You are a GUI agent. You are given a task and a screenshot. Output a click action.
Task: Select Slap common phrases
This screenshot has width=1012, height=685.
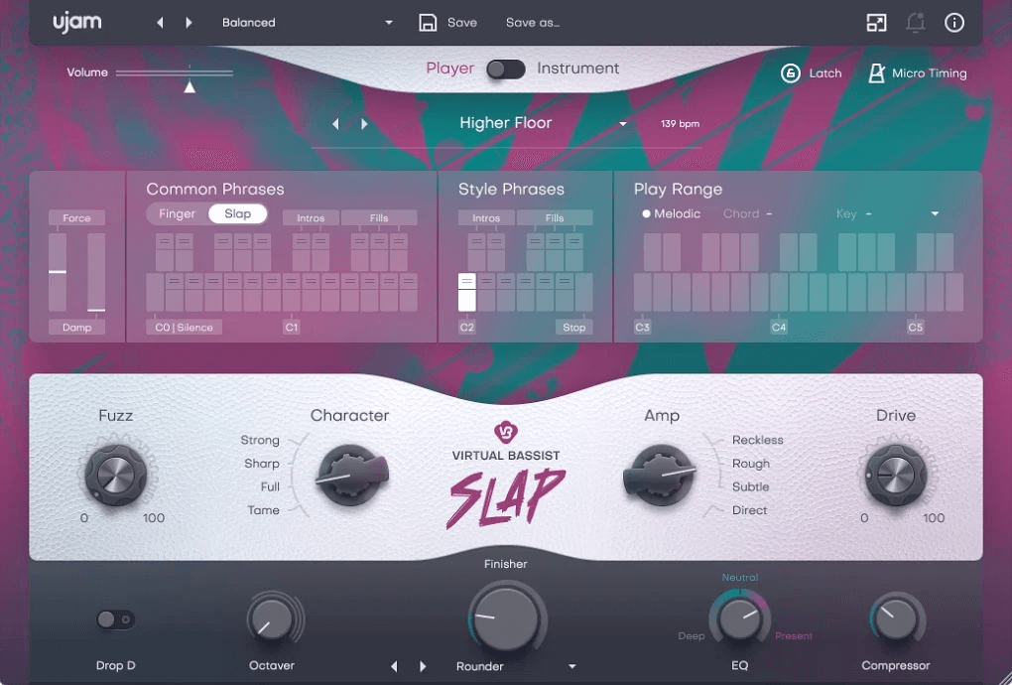pyautogui.click(x=237, y=213)
